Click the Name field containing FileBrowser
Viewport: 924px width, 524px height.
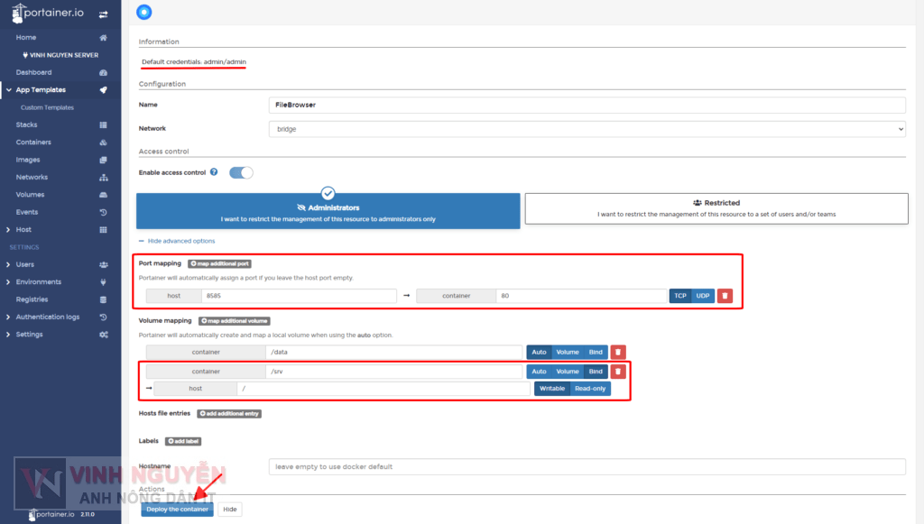click(590, 105)
